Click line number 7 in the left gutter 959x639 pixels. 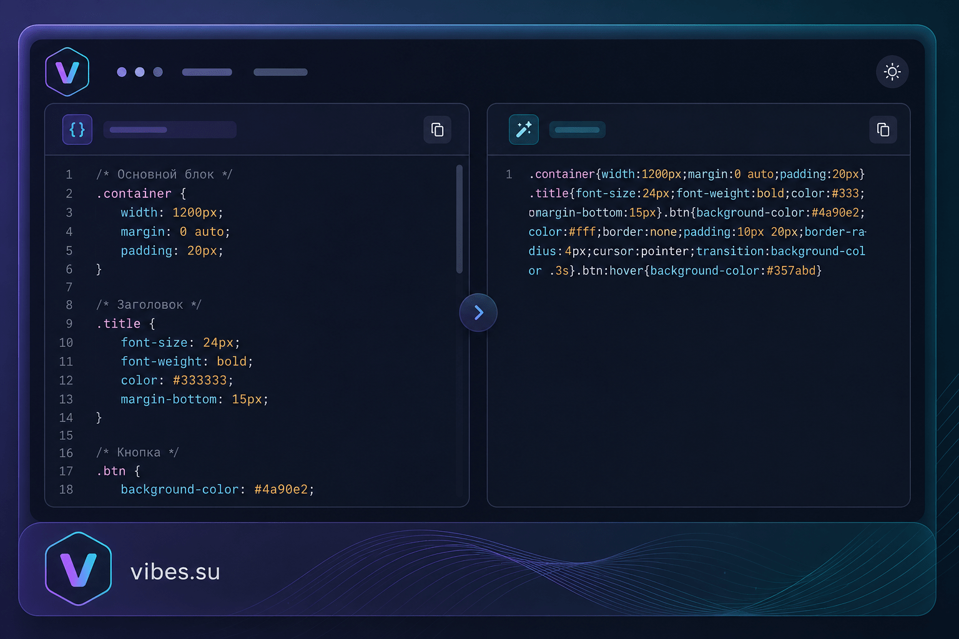(69, 287)
